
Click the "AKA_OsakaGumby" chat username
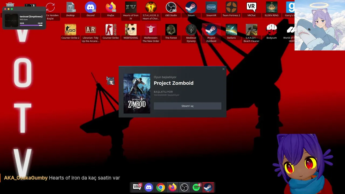tap(26, 178)
